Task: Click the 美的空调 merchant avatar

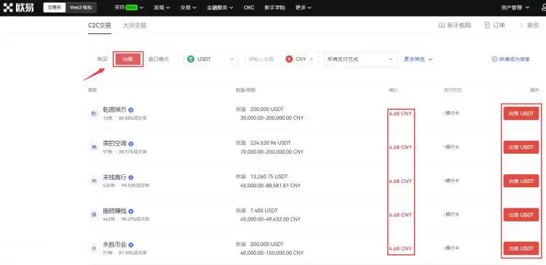Action: tap(94, 147)
